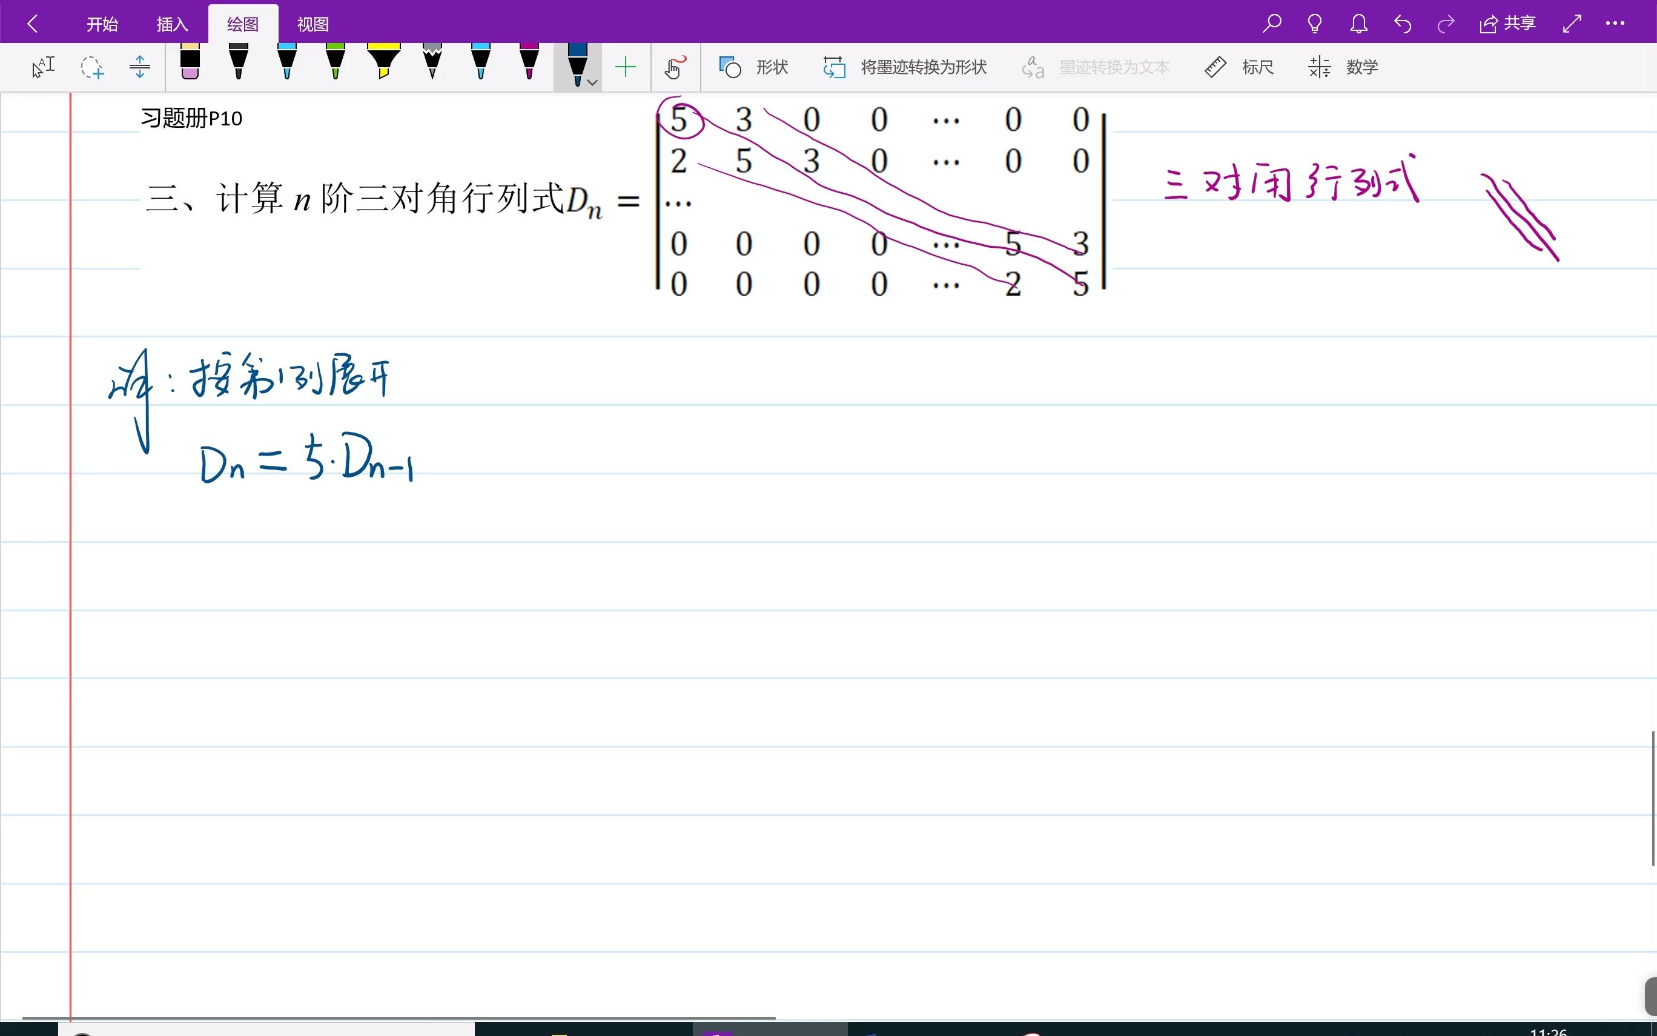Screen dimensions: 1657x1036
Task: Choose the gray pencil tool
Action: tap(432, 63)
